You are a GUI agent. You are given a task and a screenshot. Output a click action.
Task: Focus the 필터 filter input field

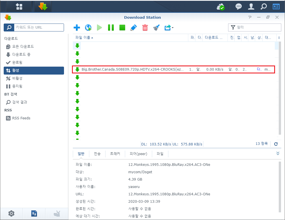255,27
